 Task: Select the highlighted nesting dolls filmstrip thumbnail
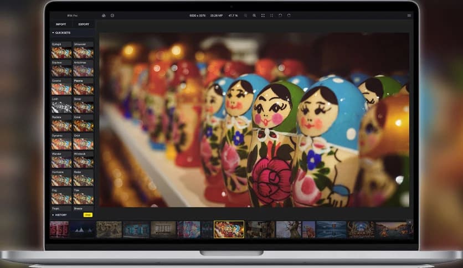[x=229, y=229]
